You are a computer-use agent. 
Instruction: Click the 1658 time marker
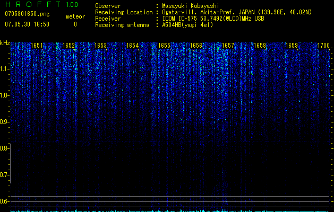[x=260, y=46]
